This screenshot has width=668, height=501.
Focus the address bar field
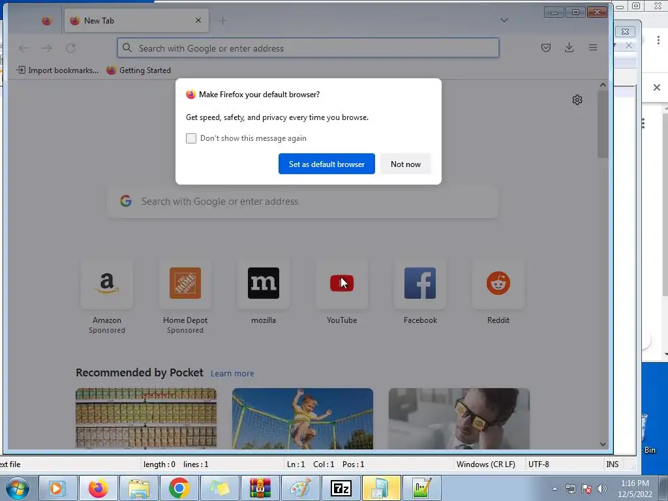point(308,48)
